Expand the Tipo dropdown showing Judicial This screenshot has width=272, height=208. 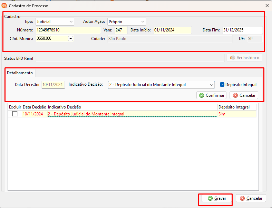[x=55, y=22]
